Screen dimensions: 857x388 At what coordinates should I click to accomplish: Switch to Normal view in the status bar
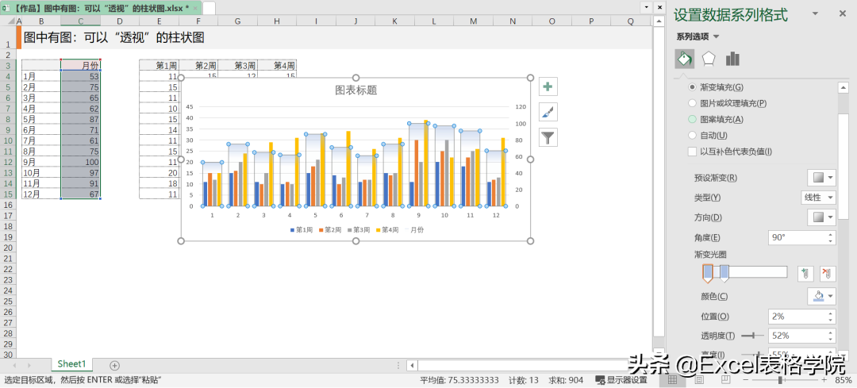(x=673, y=379)
